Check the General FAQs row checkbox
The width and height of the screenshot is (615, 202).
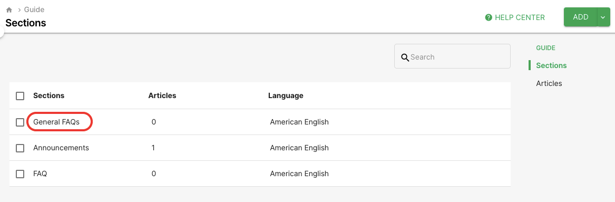click(20, 122)
